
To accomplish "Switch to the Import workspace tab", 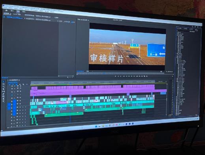I will (12, 11).
